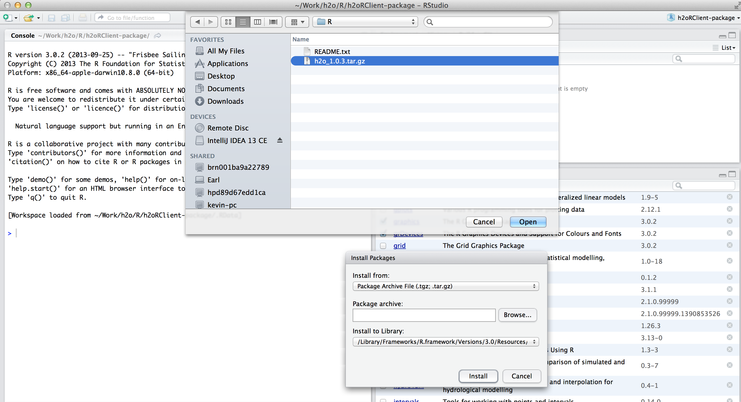Open the arrange-by dropdown in file dialog

297,22
